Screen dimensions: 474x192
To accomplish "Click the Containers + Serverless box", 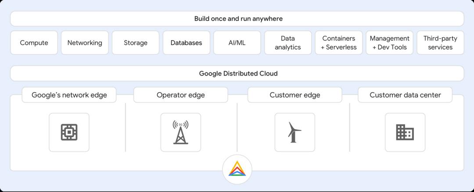I will [x=339, y=43].
